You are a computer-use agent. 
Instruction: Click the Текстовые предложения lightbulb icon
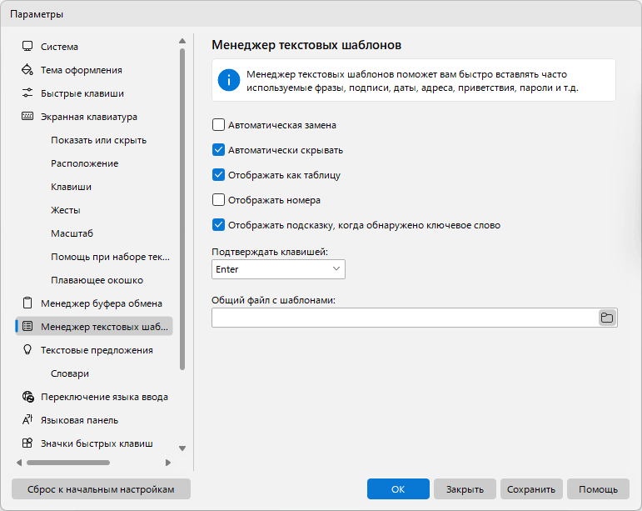pyautogui.click(x=27, y=349)
